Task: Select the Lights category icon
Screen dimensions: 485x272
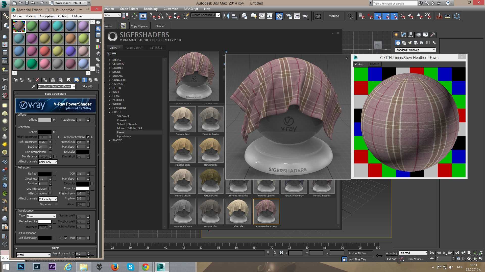Action: (410, 43)
